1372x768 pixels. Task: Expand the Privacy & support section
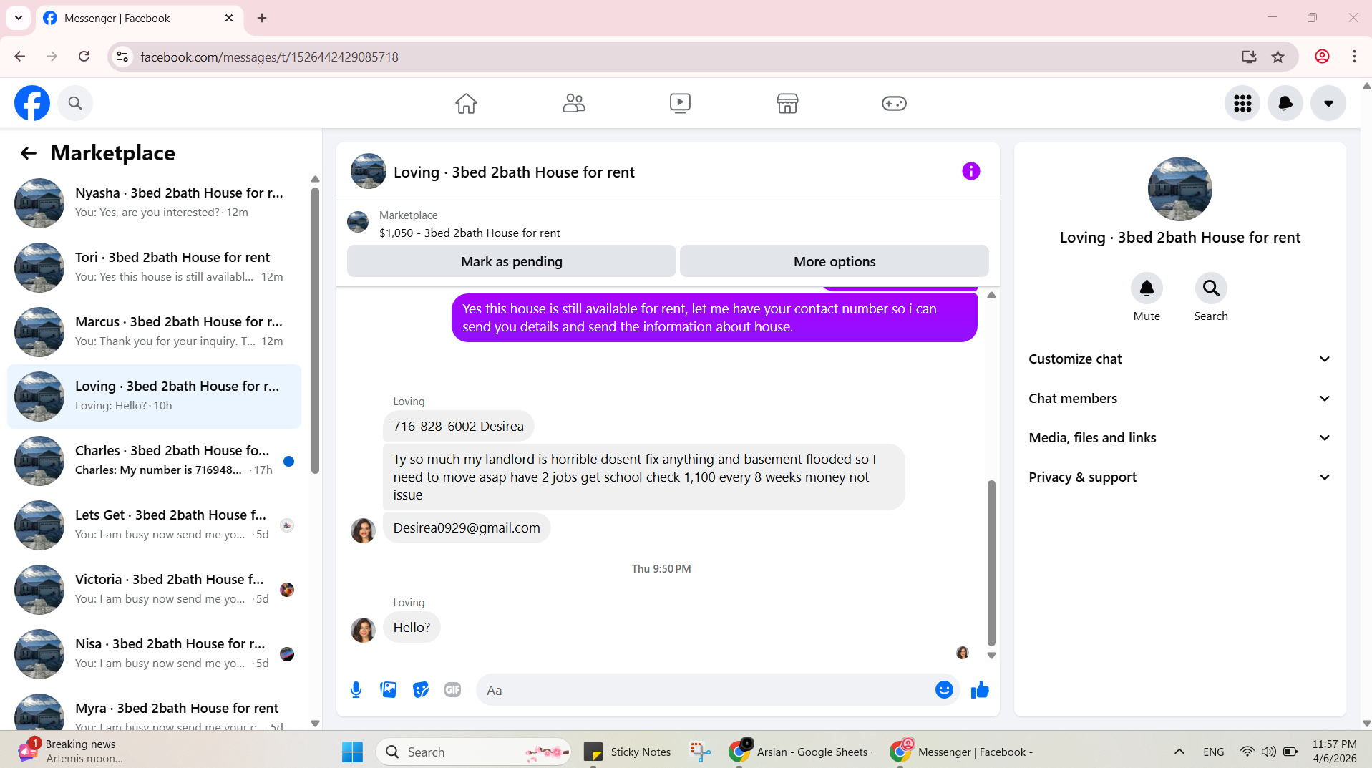pyautogui.click(x=1179, y=477)
